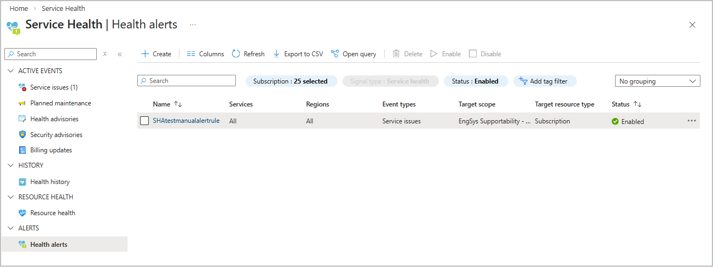Screen dimensions: 713x267
Task: Collapse the RESOURCE HEALTH section
Action: tap(11, 197)
